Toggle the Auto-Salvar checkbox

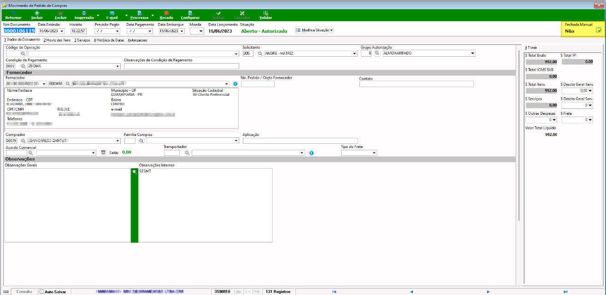pos(42,292)
